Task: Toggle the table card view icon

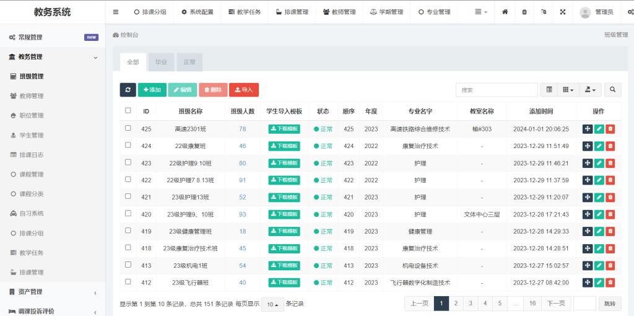Action: tap(549, 90)
